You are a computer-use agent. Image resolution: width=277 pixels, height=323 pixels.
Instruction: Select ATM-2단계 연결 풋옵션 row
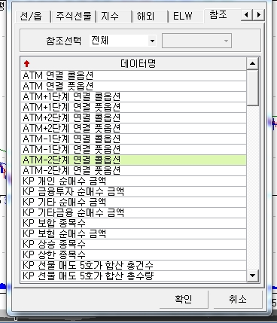pos(133,170)
